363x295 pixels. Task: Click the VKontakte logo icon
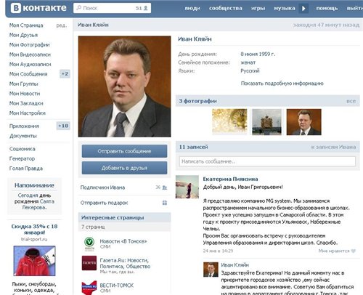point(16,8)
